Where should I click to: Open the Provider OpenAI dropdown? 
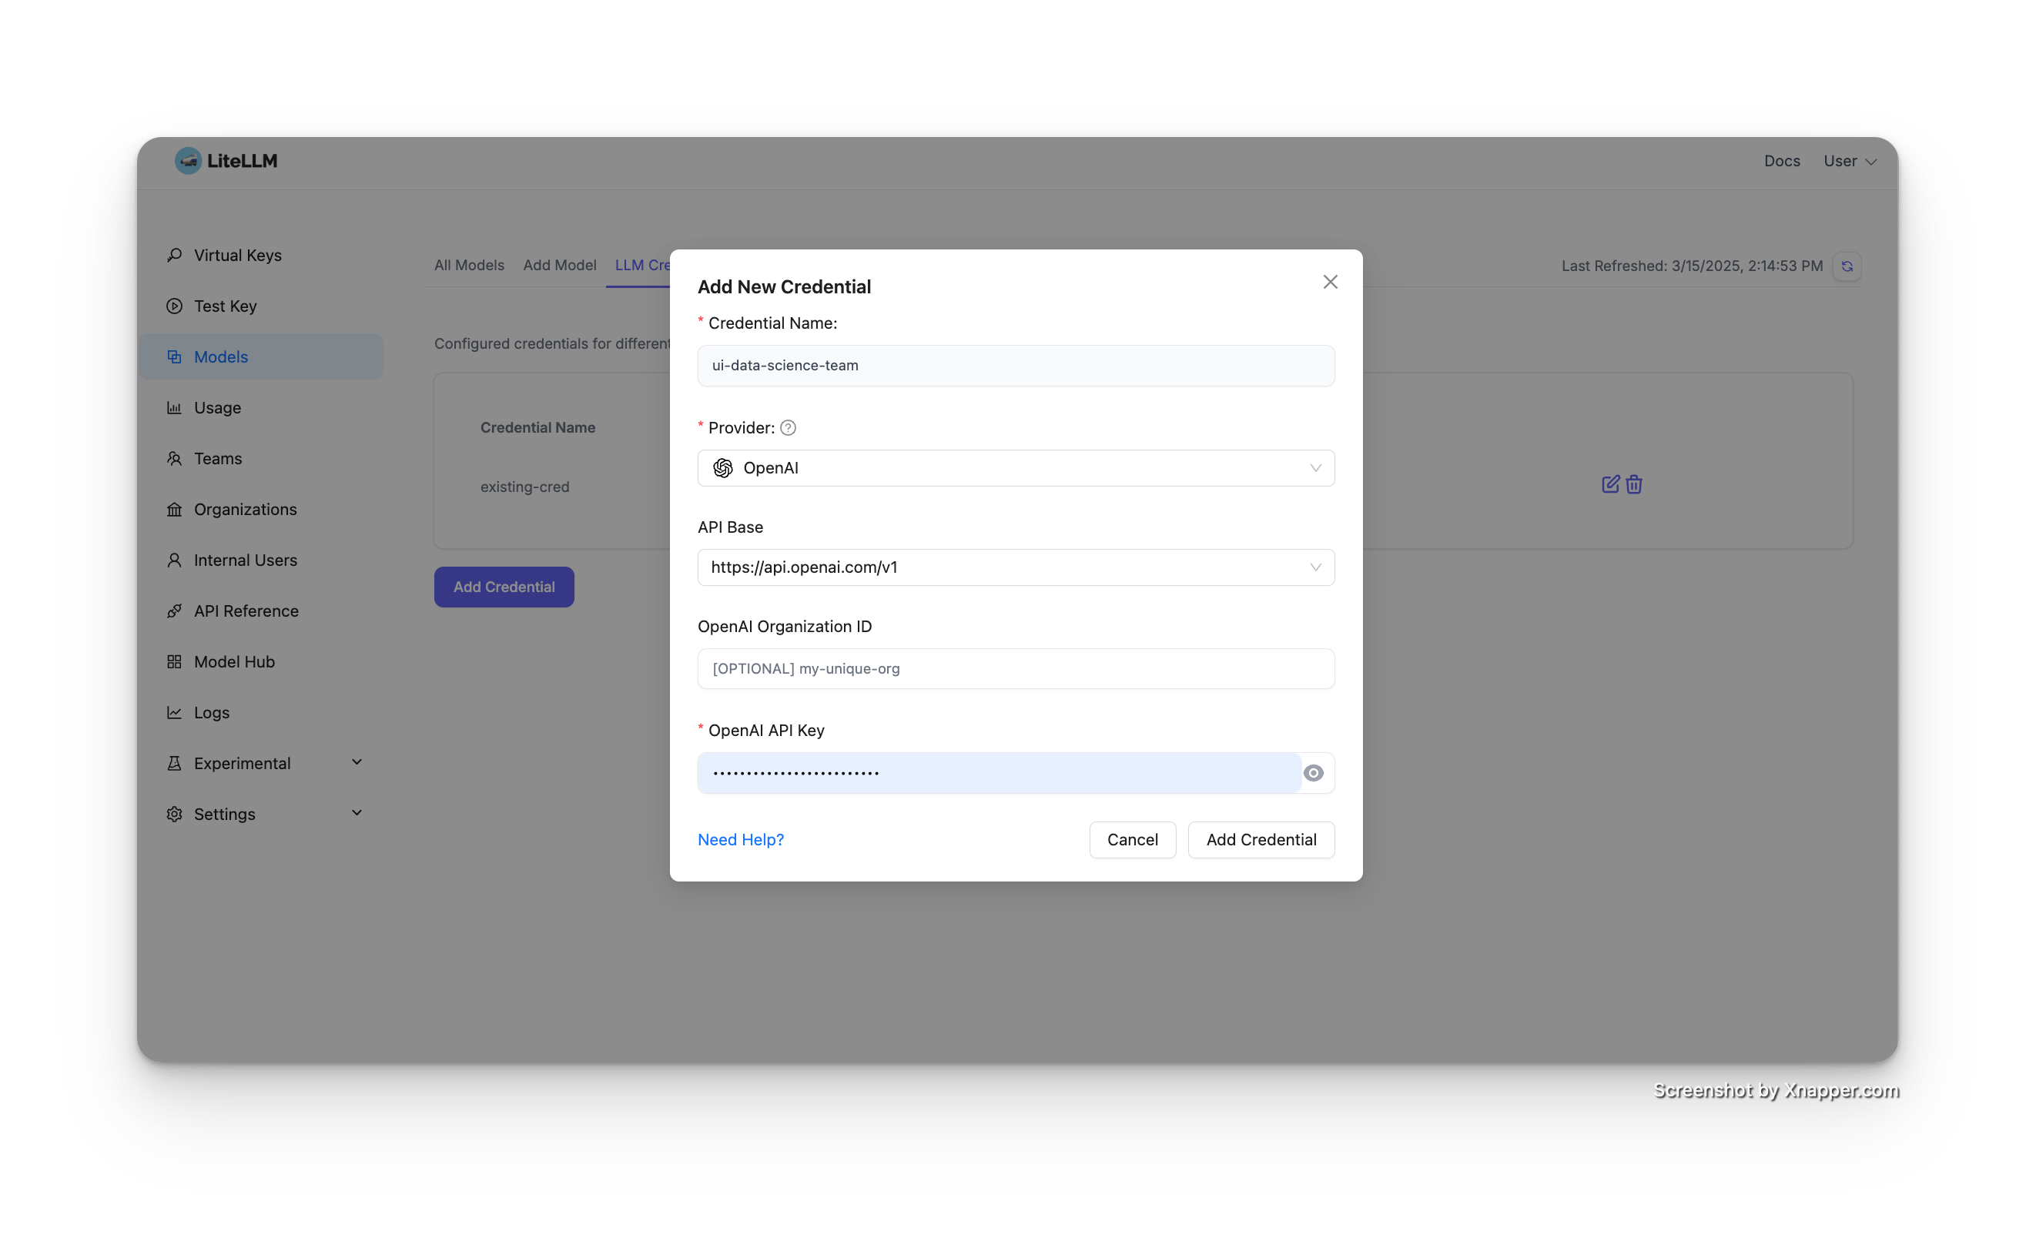pos(1016,468)
